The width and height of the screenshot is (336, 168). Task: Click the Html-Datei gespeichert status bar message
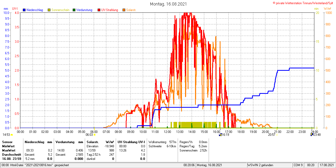coord(39,165)
